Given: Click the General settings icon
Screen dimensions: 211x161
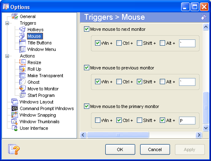Looking at the screenshot, I should 15,16.
